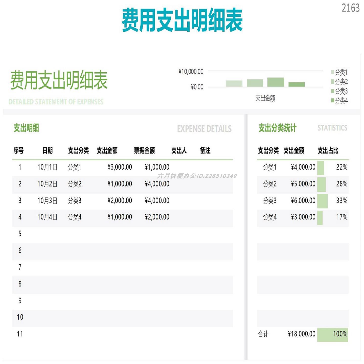Select 分类1 in the 10月1日 row

point(75,167)
